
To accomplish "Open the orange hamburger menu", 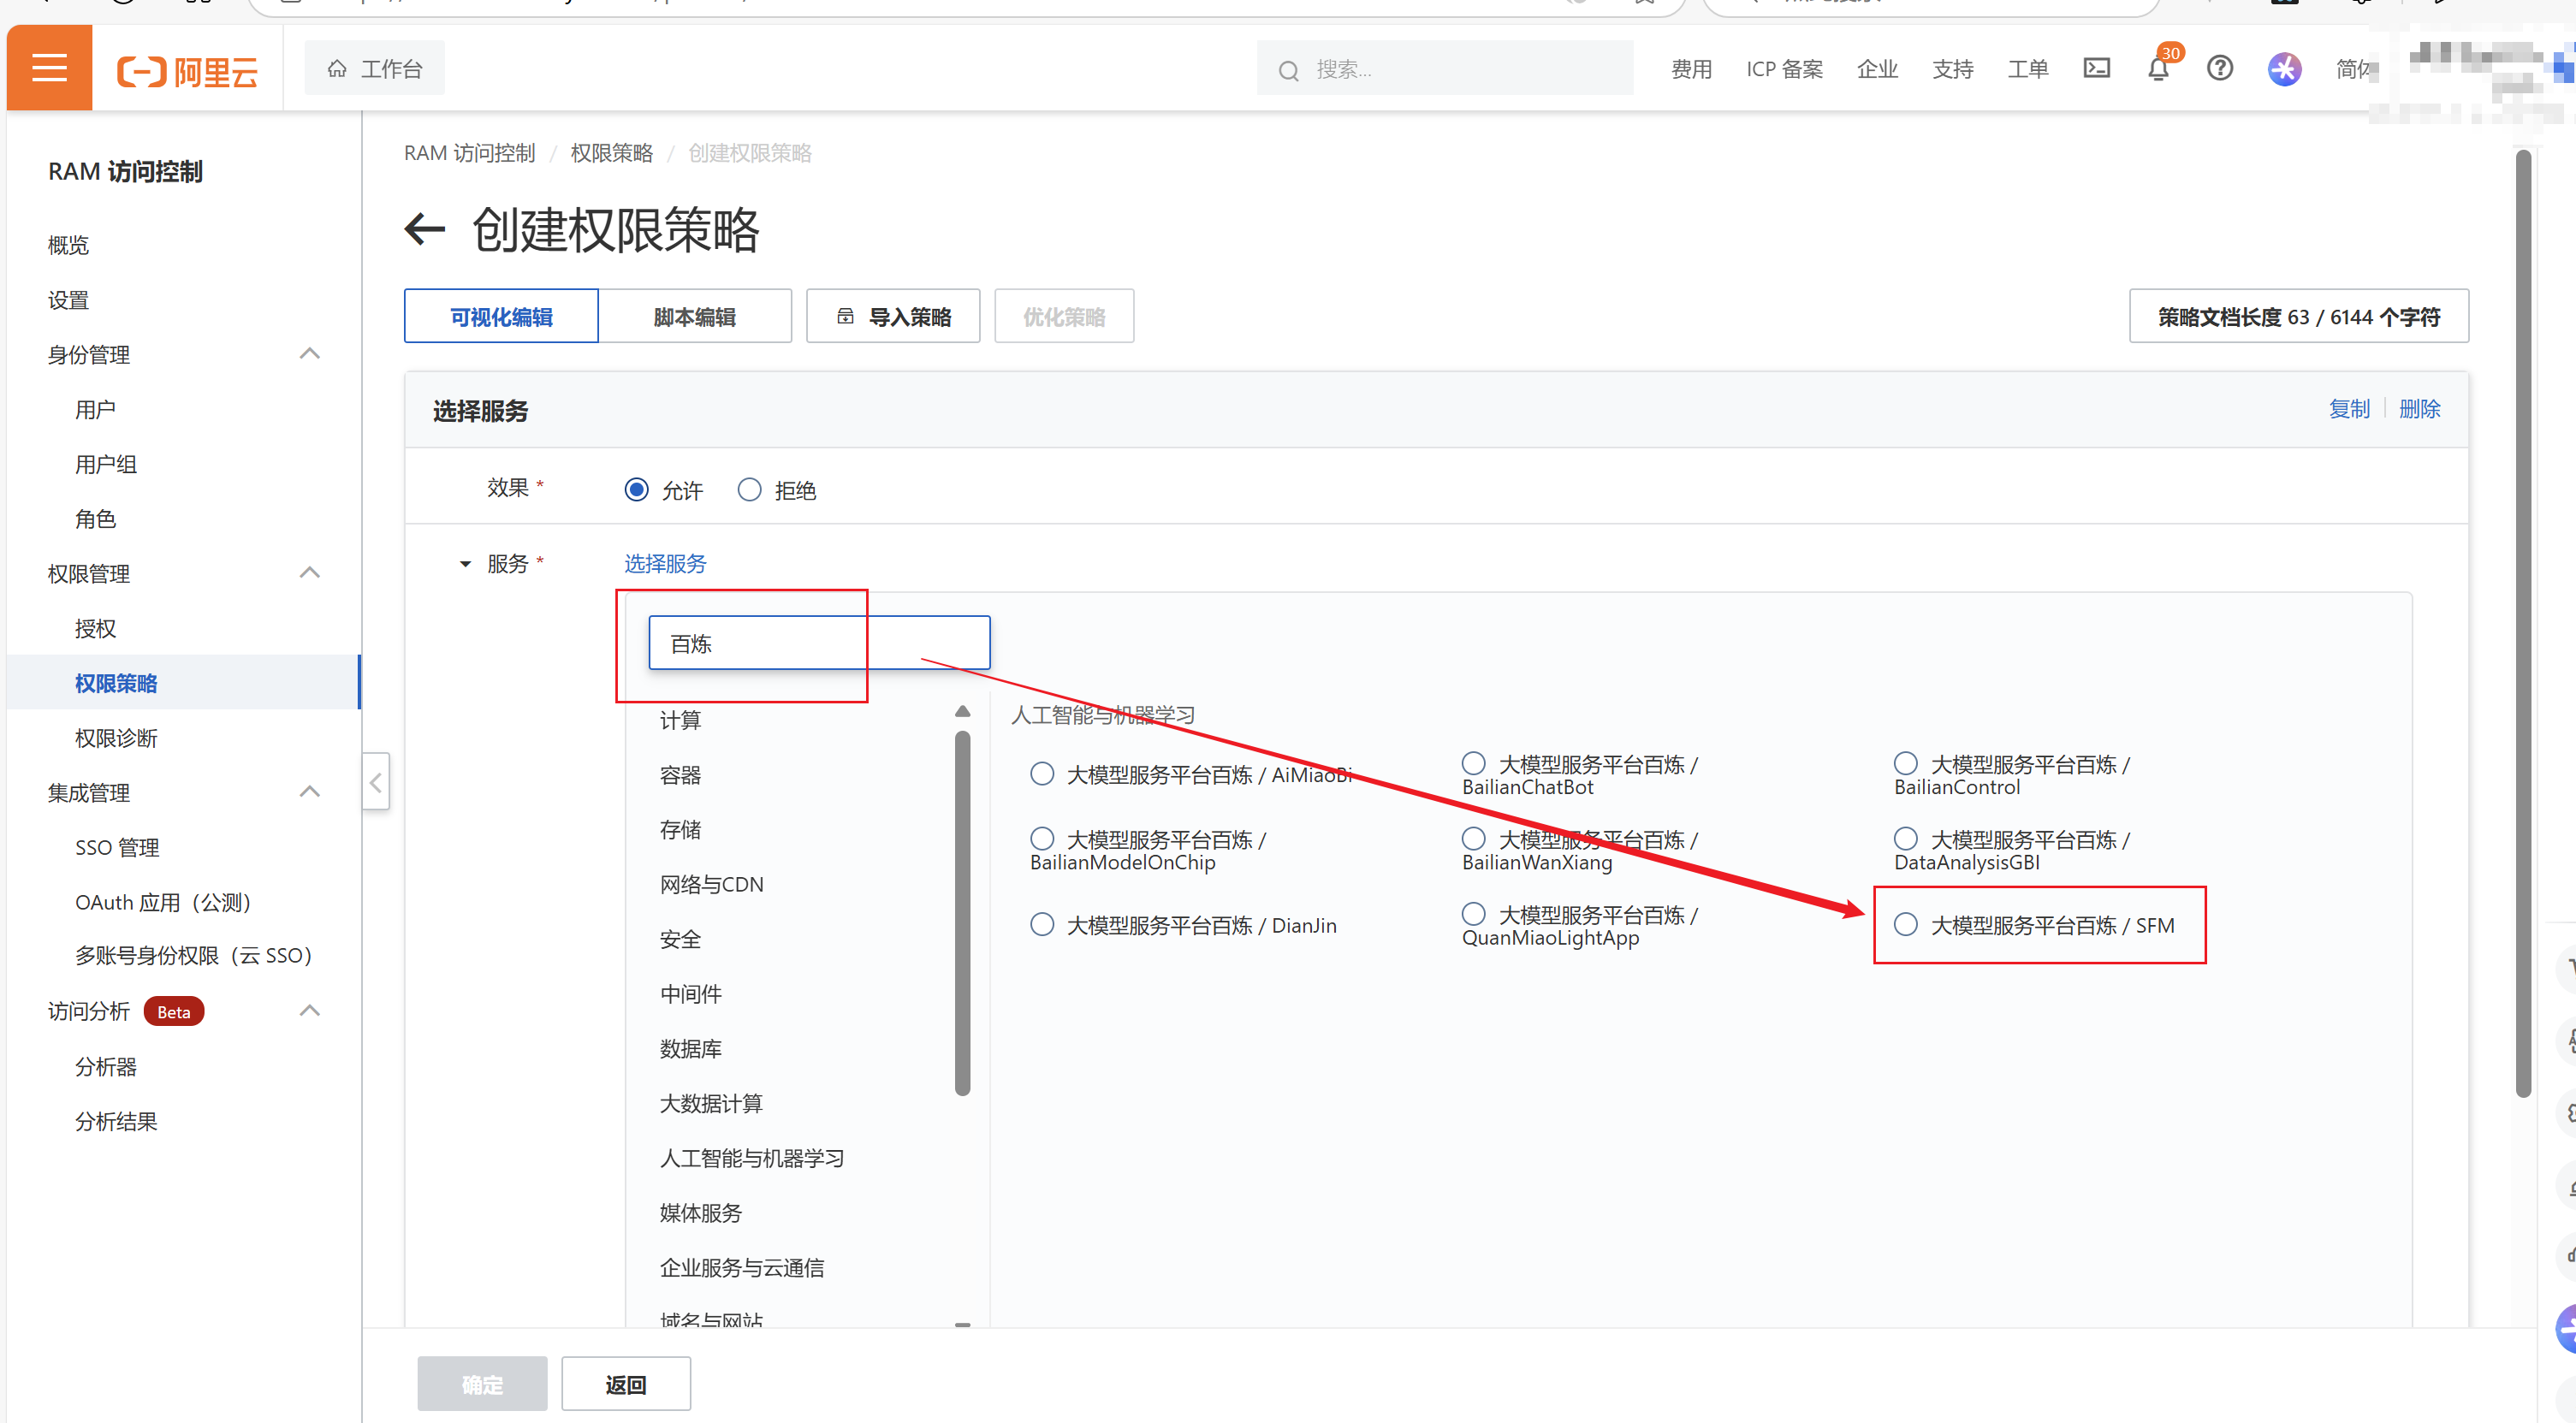I will tap(49, 68).
